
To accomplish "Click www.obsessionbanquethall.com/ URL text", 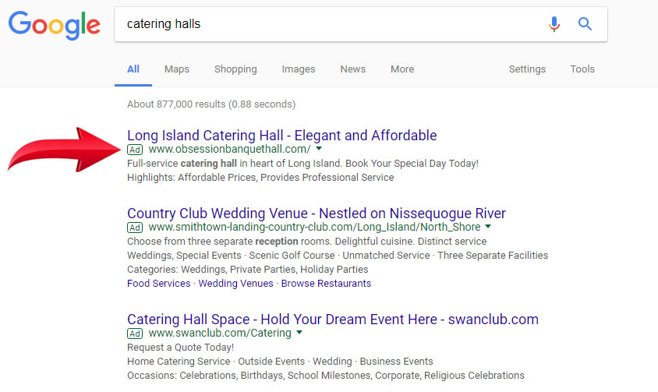I will tap(229, 150).
